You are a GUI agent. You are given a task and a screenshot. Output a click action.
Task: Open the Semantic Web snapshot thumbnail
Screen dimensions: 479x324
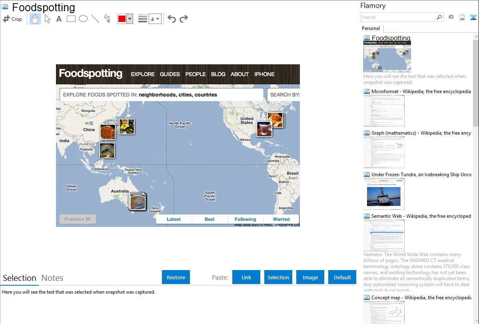point(384,235)
